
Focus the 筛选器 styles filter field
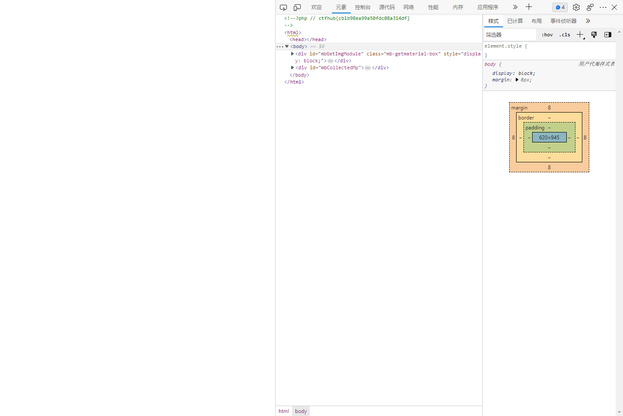click(510, 35)
